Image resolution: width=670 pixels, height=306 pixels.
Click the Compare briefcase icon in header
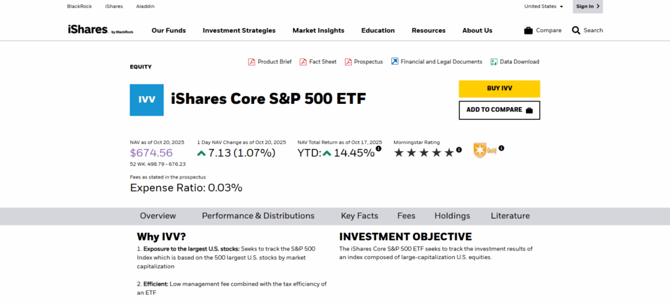point(528,31)
